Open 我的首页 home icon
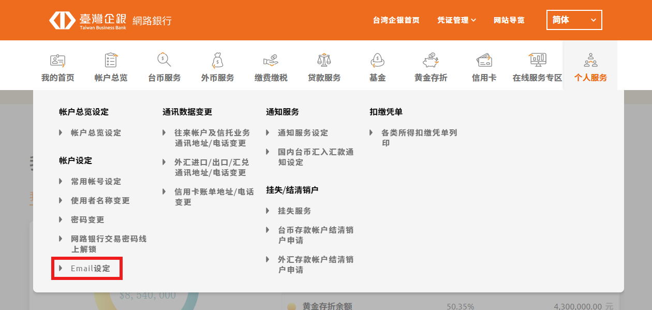 coord(57,61)
